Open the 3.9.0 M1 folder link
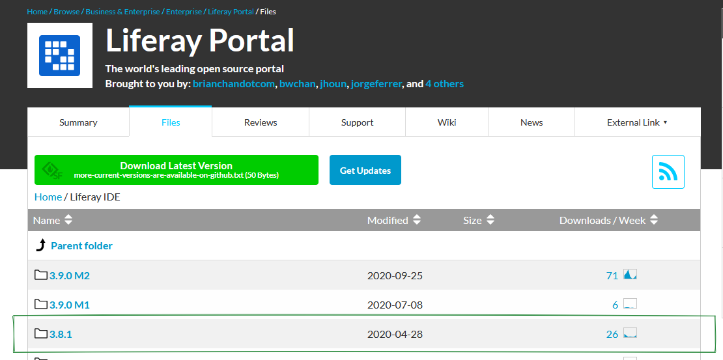The image size is (723, 360). coord(69,305)
